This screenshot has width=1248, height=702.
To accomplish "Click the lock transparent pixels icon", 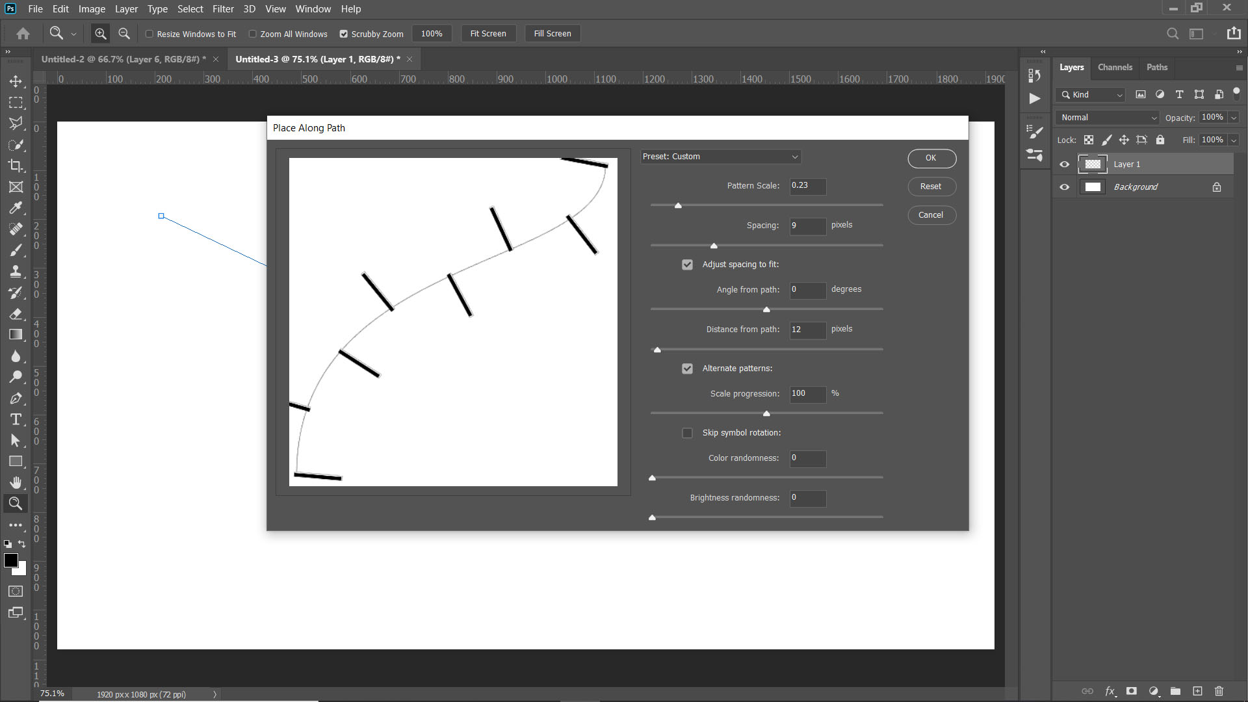I will 1089,140.
